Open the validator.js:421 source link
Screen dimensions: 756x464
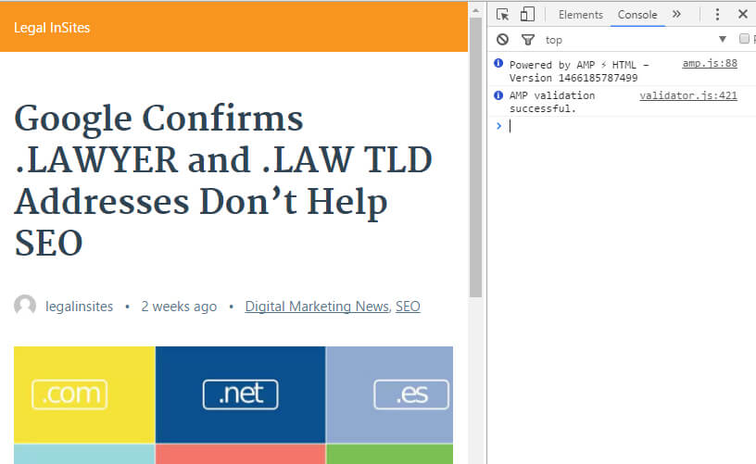688,95
